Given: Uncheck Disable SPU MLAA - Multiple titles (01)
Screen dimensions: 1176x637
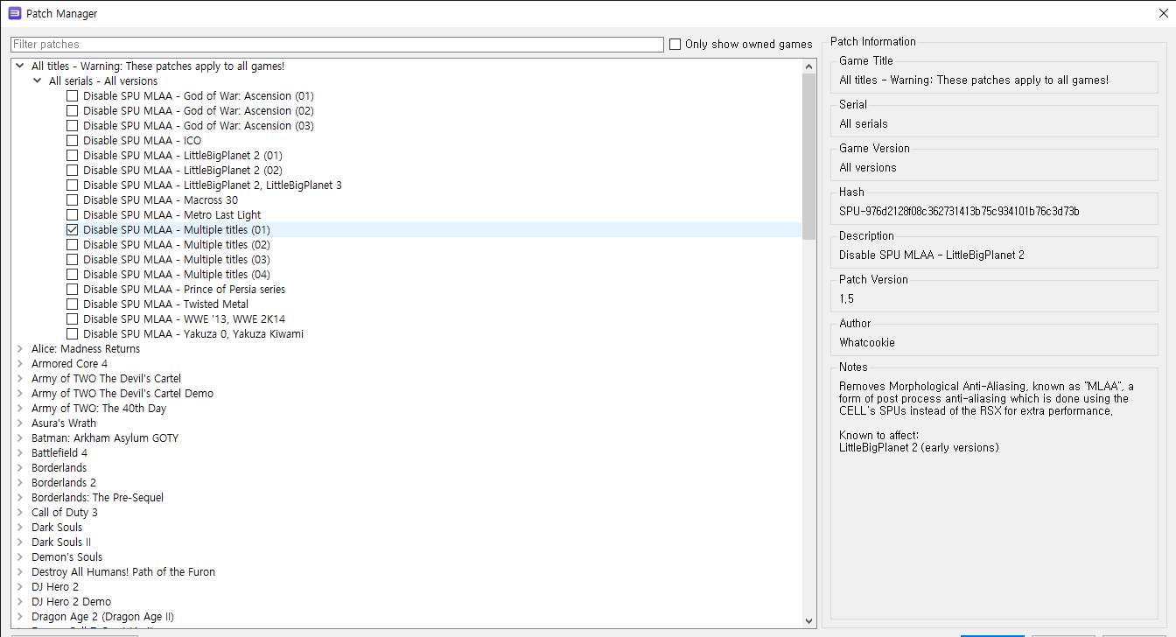Looking at the screenshot, I should coord(72,230).
